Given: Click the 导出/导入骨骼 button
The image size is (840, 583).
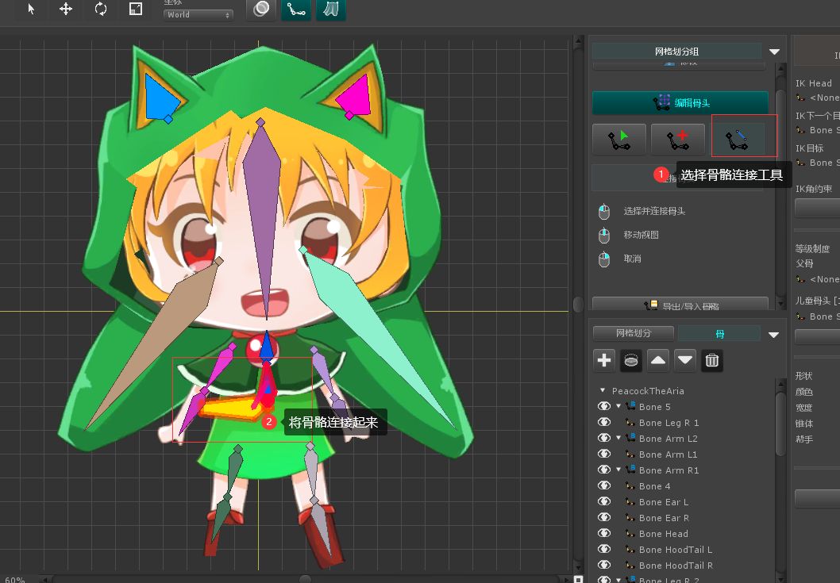Looking at the screenshot, I should (x=680, y=304).
